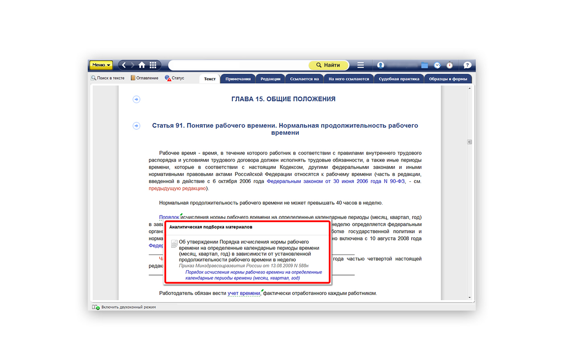Image resolution: width=564 pixels, height=347 pixels.
Task: Switch to the Примечания tab
Action: point(238,79)
